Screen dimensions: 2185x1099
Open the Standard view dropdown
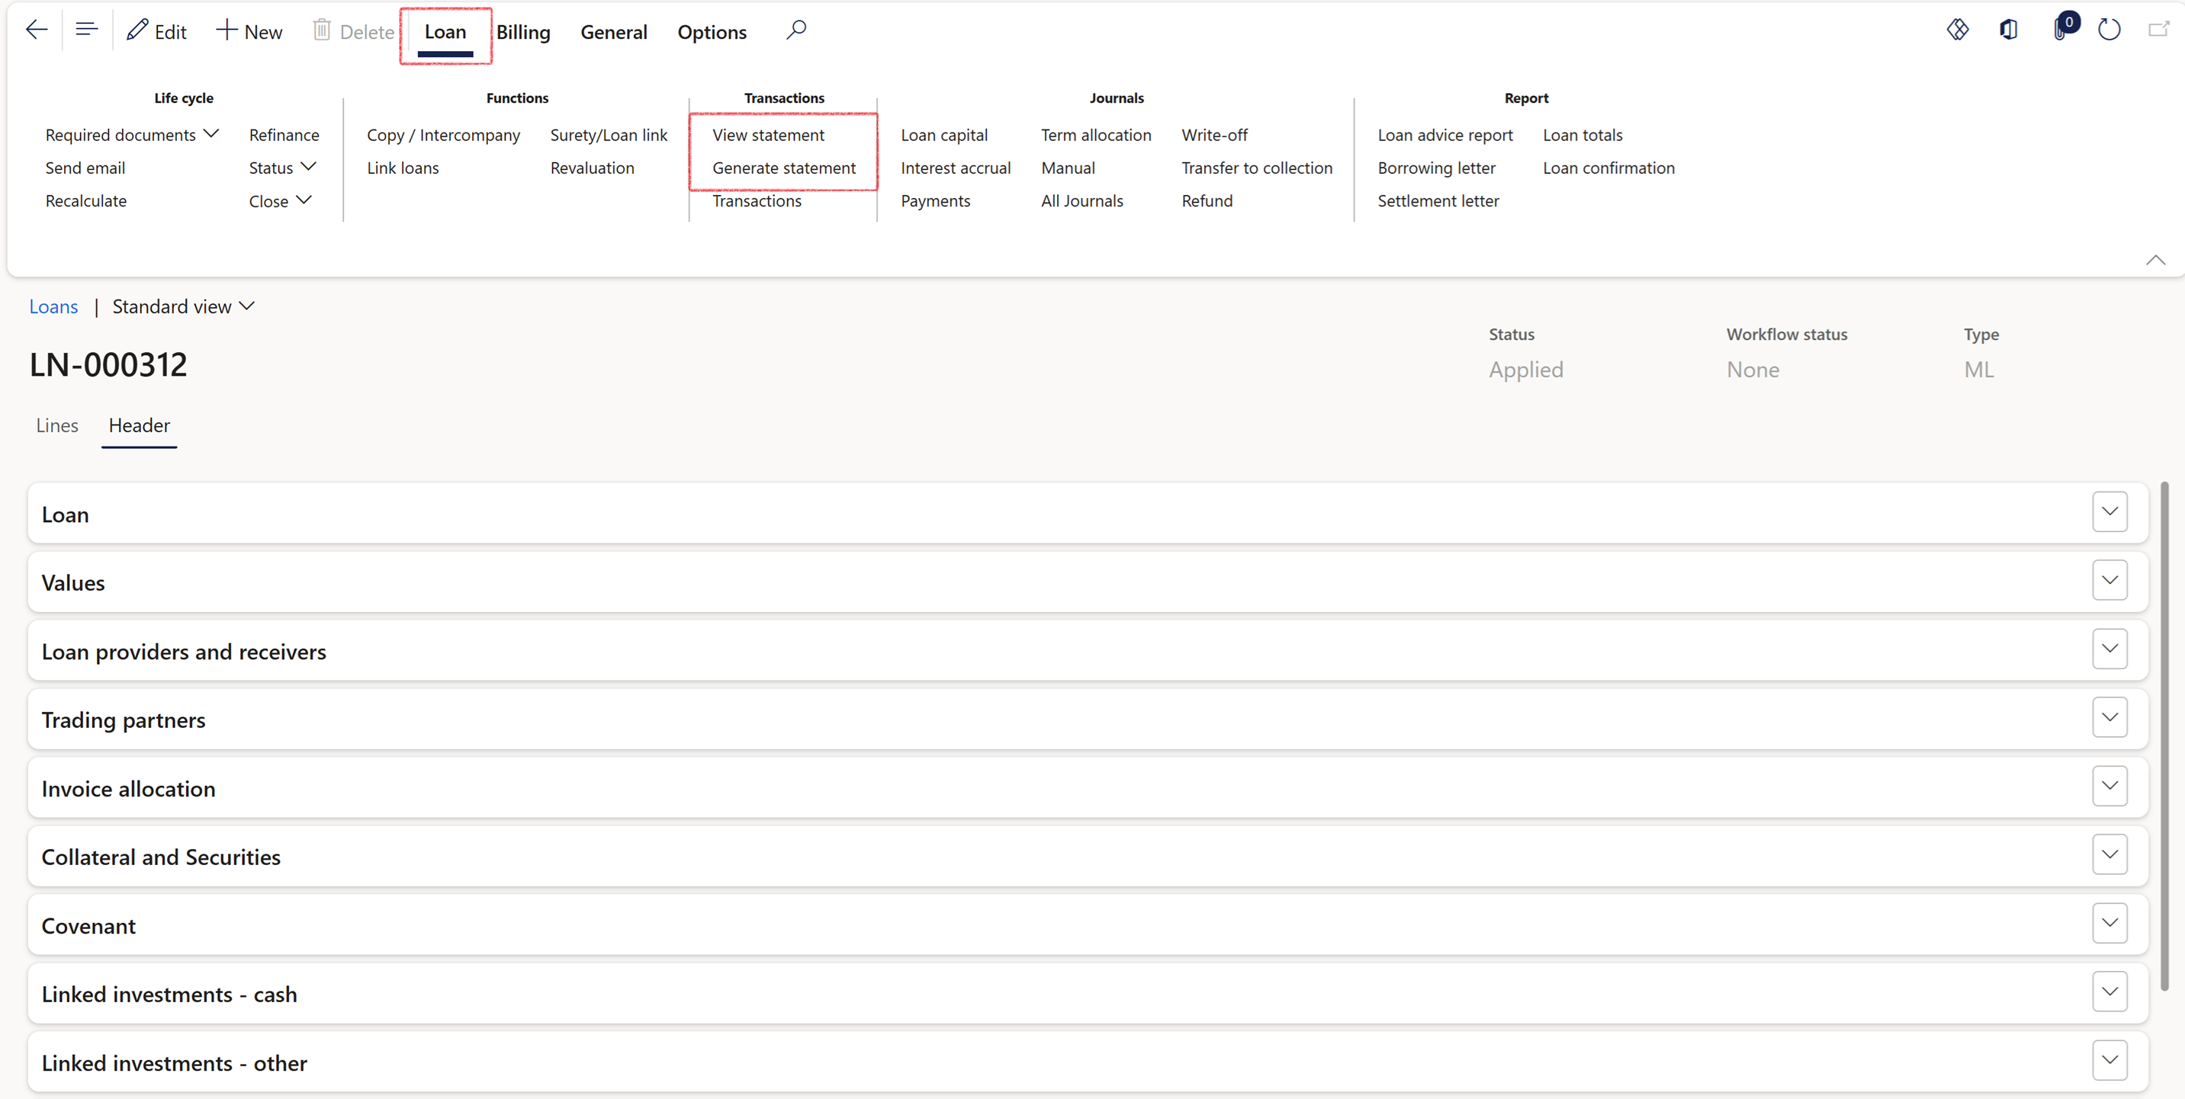pyautogui.click(x=183, y=306)
